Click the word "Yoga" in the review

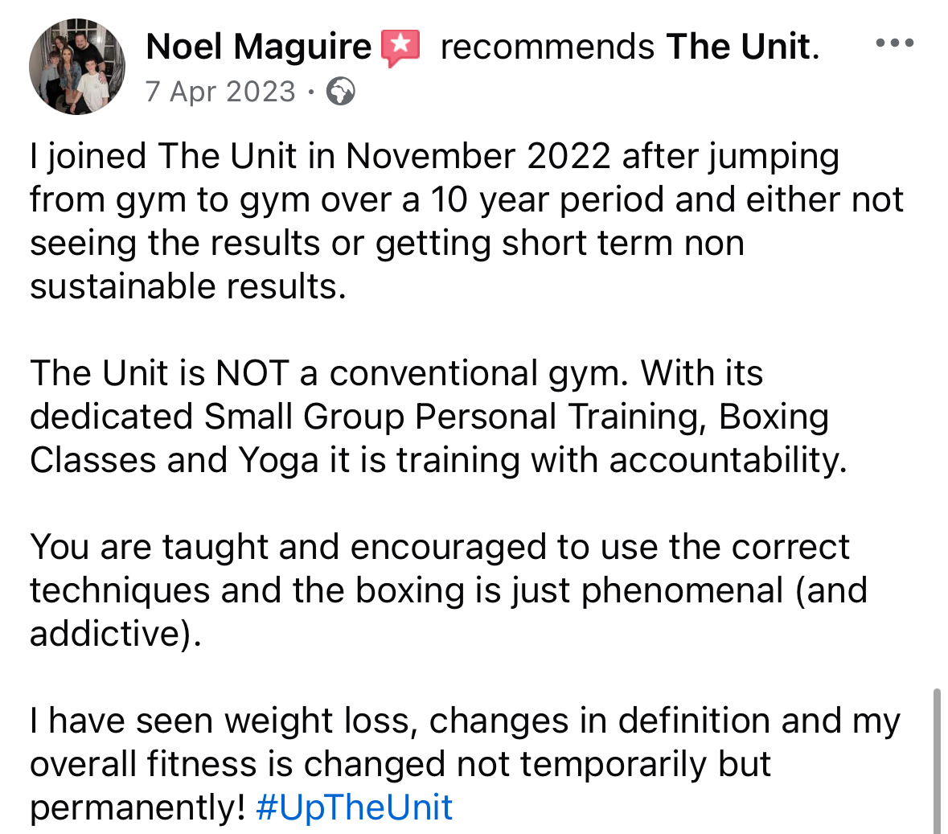(279, 460)
